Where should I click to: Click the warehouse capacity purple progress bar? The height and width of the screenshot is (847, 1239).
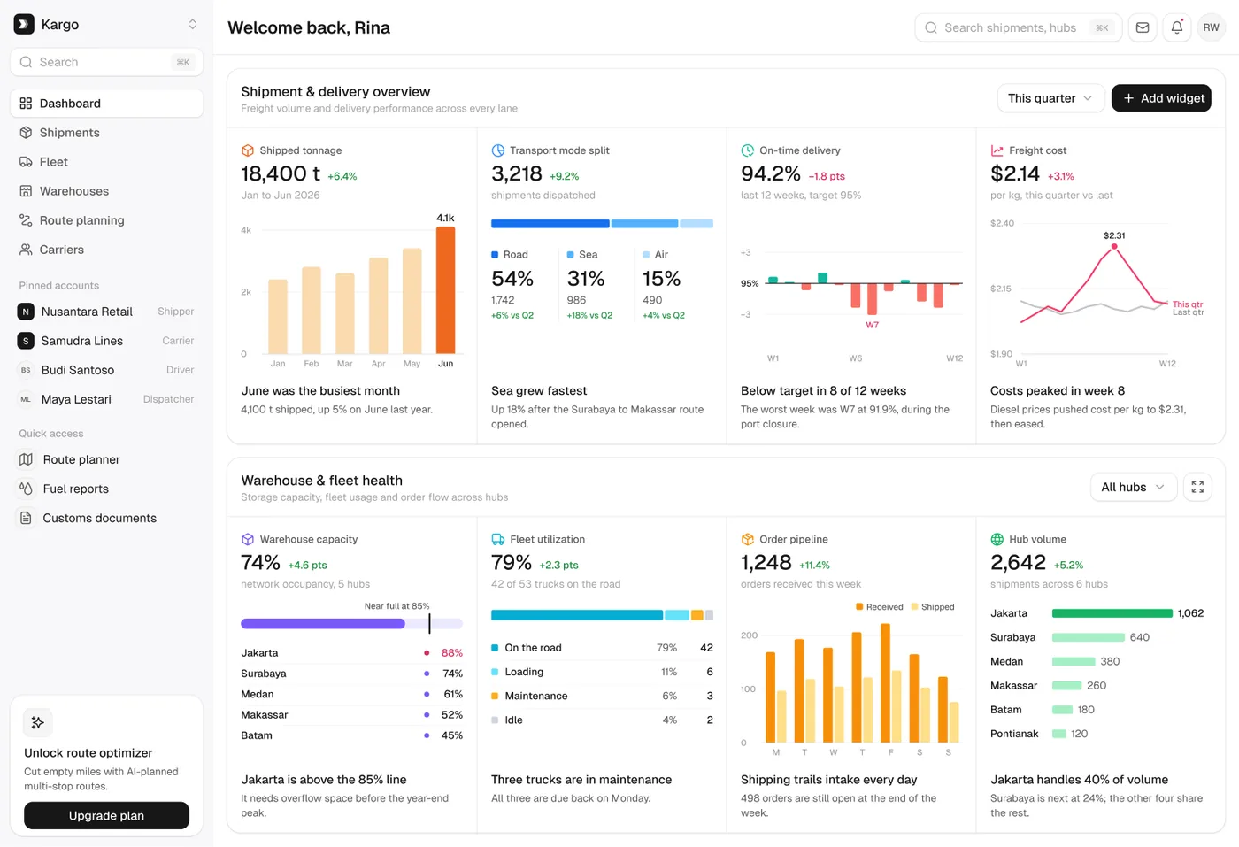click(323, 623)
